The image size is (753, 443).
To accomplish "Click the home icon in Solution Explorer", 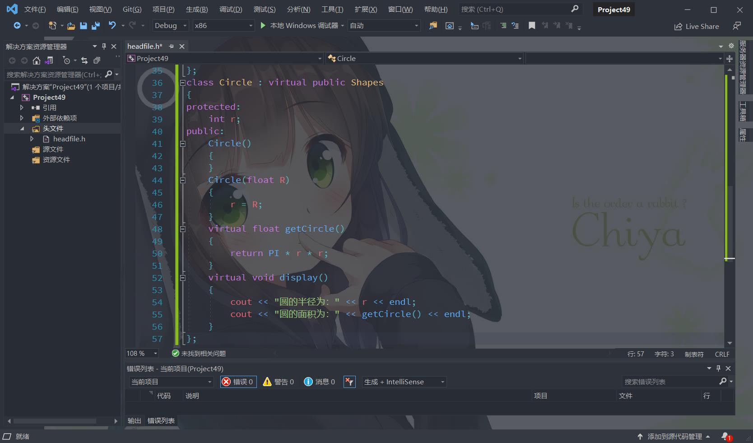I will pos(37,60).
